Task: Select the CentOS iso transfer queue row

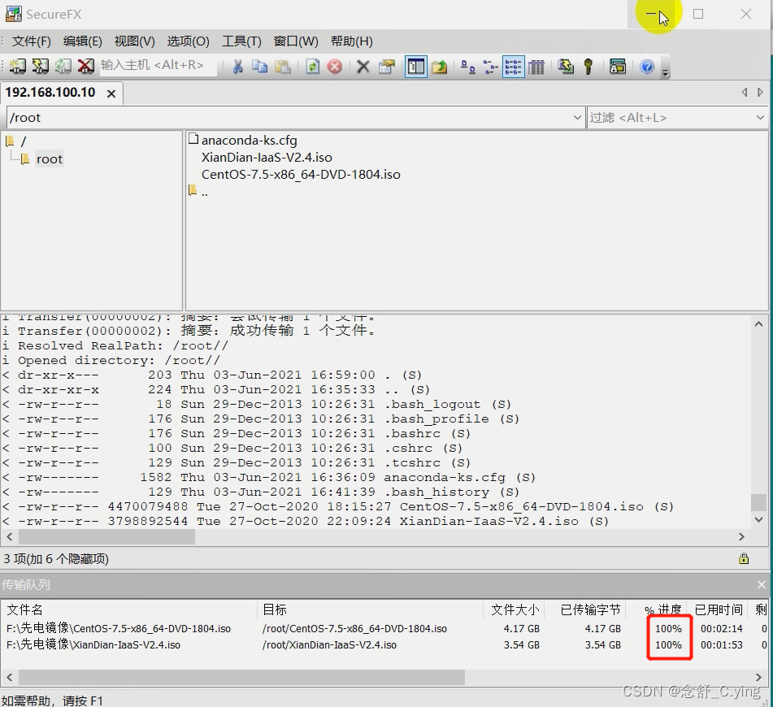Action: point(384,629)
